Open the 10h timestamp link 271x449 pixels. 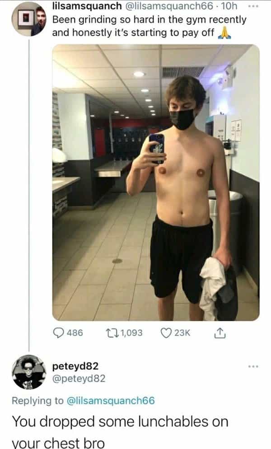pyautogui.click(x=238, y=7)
